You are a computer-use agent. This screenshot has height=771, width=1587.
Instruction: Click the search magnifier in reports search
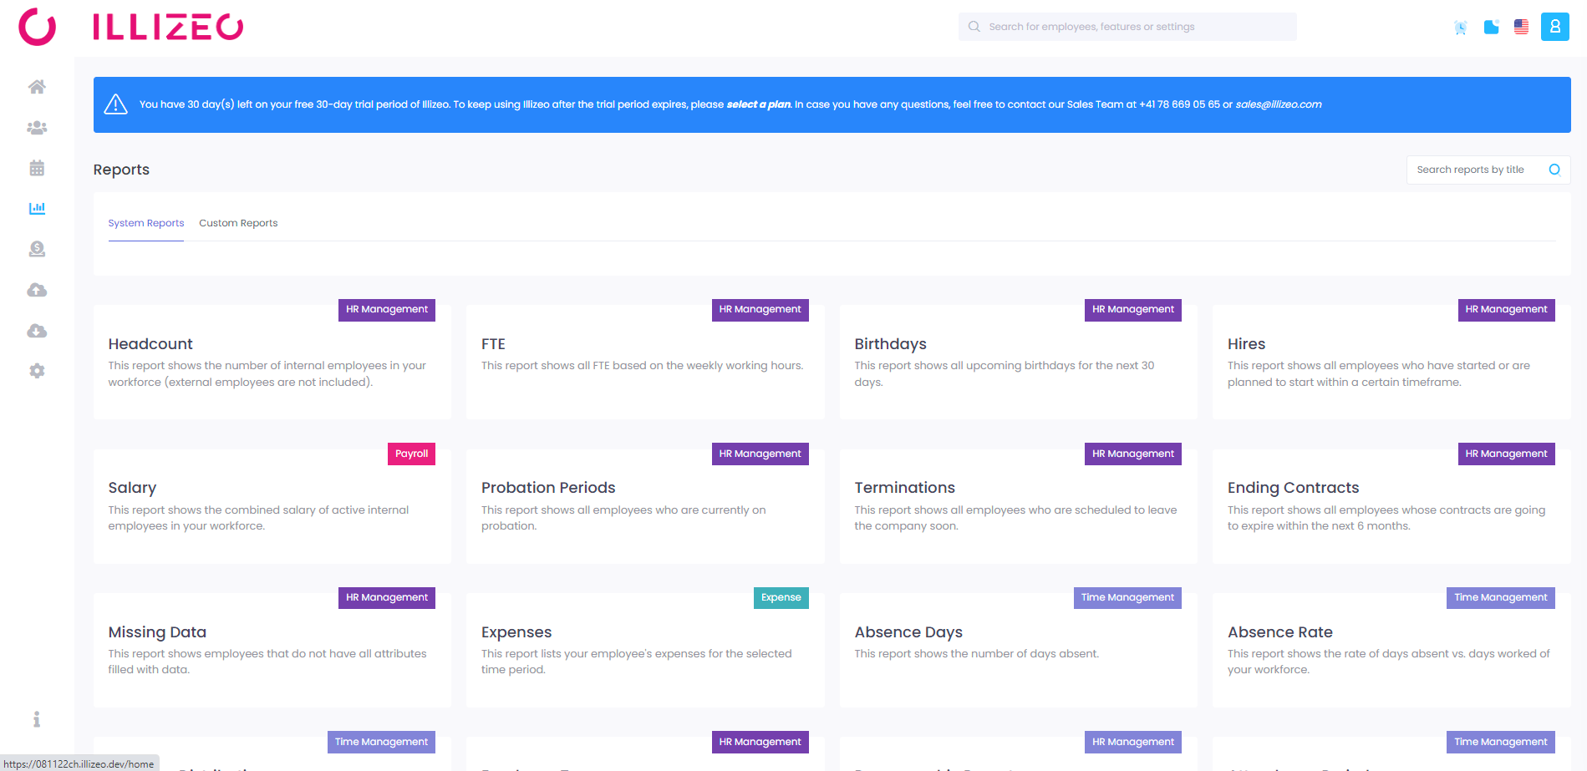1554,170
